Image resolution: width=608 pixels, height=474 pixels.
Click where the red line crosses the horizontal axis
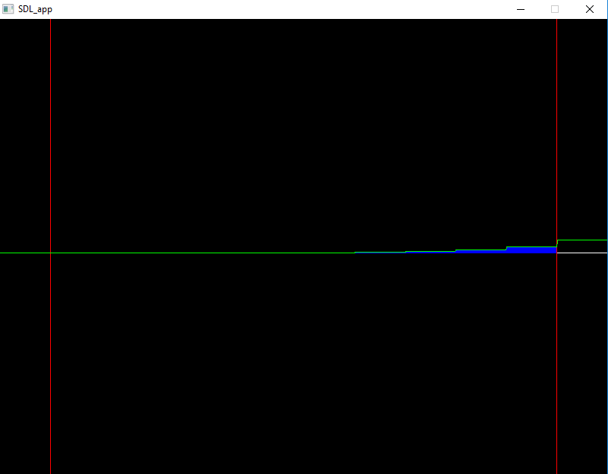(x=50, y=253)
